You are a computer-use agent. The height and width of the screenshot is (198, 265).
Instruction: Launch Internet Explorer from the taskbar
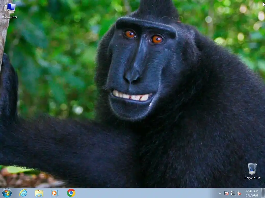pos(23,193)
